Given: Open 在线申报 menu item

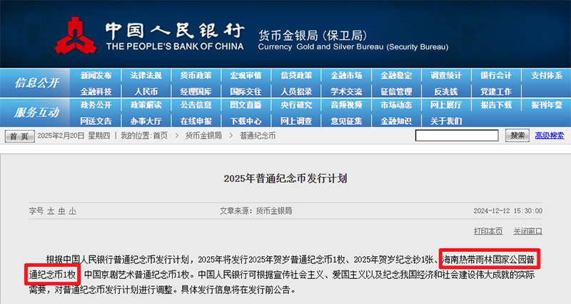Looking at the screenshot, I should [x=196, y=121].
